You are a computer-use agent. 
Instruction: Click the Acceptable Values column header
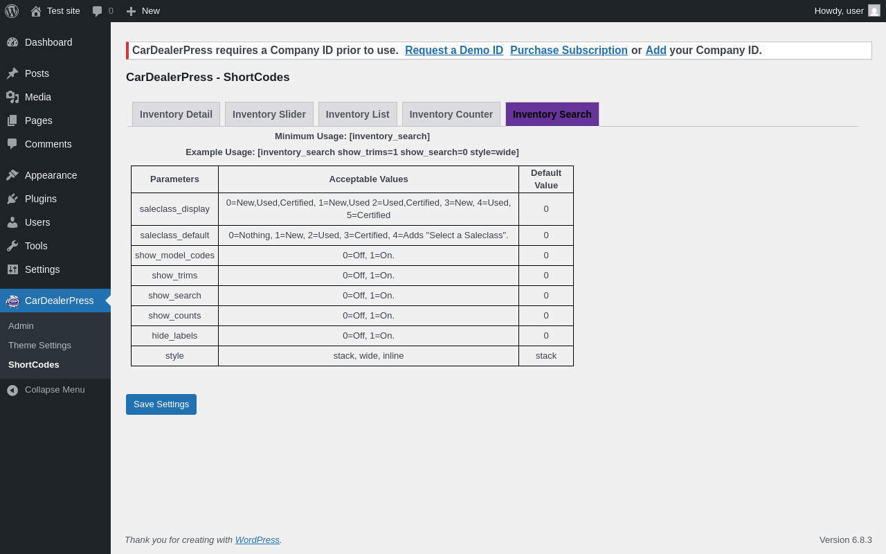368,179
